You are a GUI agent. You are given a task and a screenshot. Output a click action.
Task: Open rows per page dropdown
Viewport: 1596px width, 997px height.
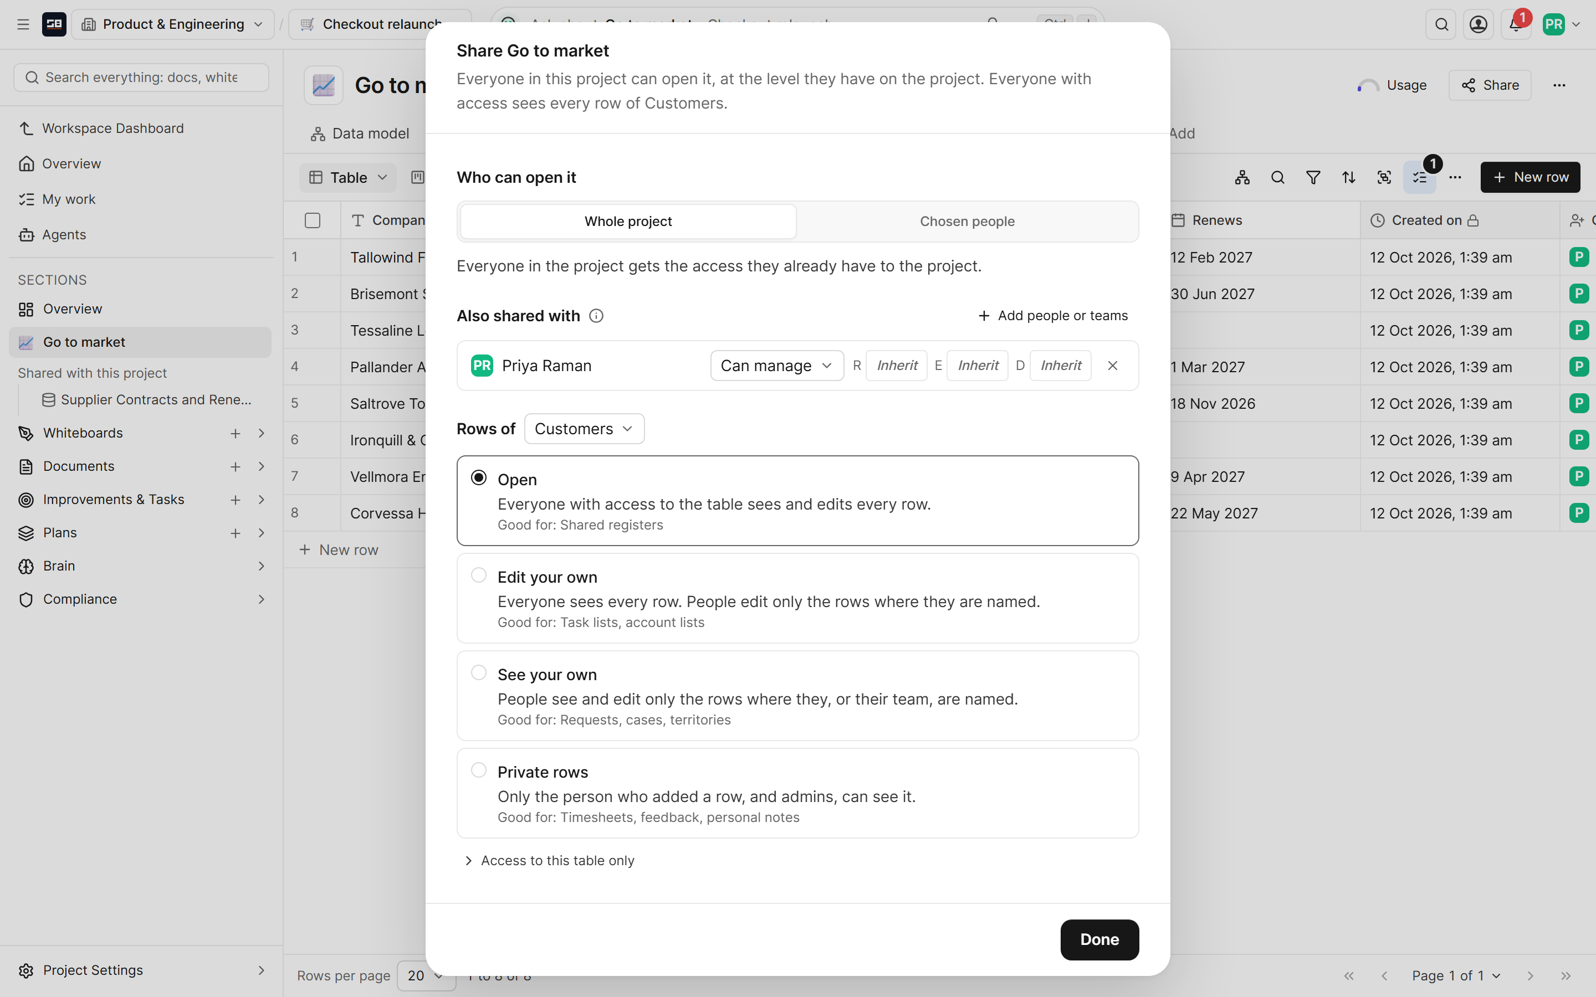(x=426, y=975)
